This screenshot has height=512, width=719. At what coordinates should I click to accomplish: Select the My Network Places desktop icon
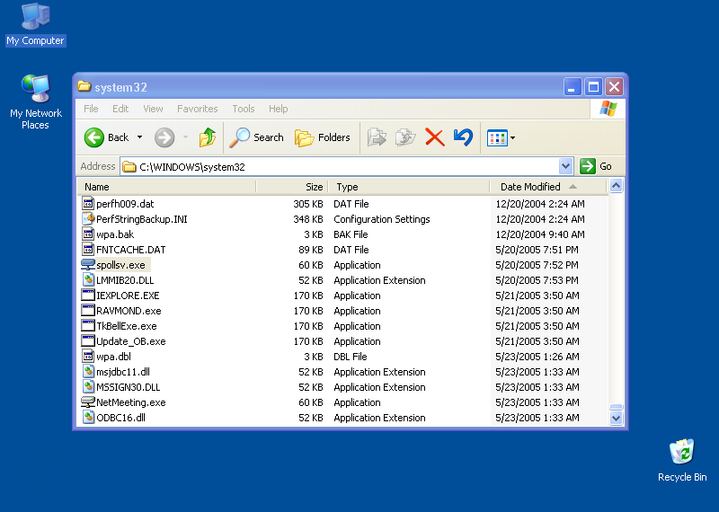coord(35,102)
